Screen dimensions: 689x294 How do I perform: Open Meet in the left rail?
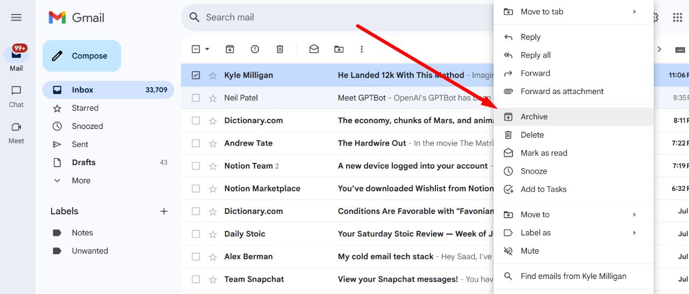click(x=16, y=133)
